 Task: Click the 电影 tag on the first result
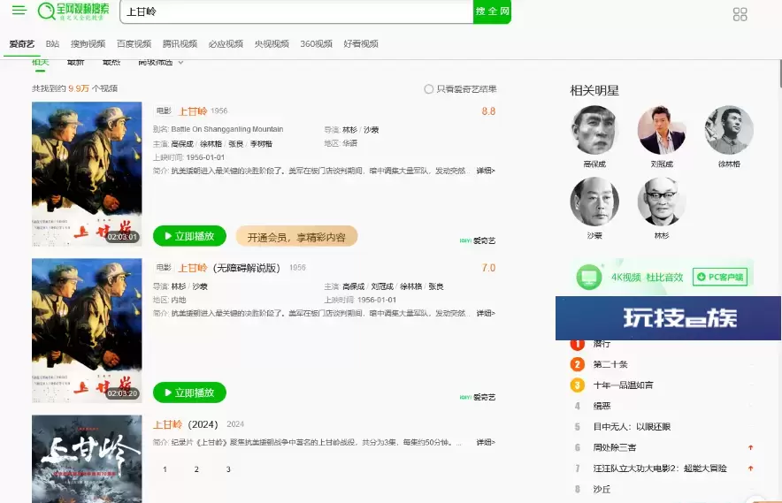pyautogui.click(x=164, y=111)
